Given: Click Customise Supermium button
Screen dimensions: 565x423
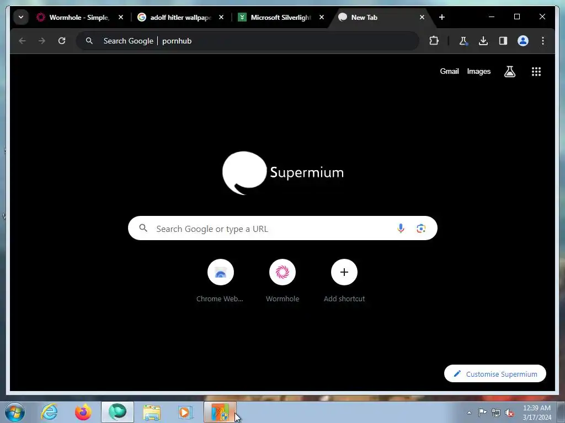Looking at the screenshot, I should pos(495,374).
